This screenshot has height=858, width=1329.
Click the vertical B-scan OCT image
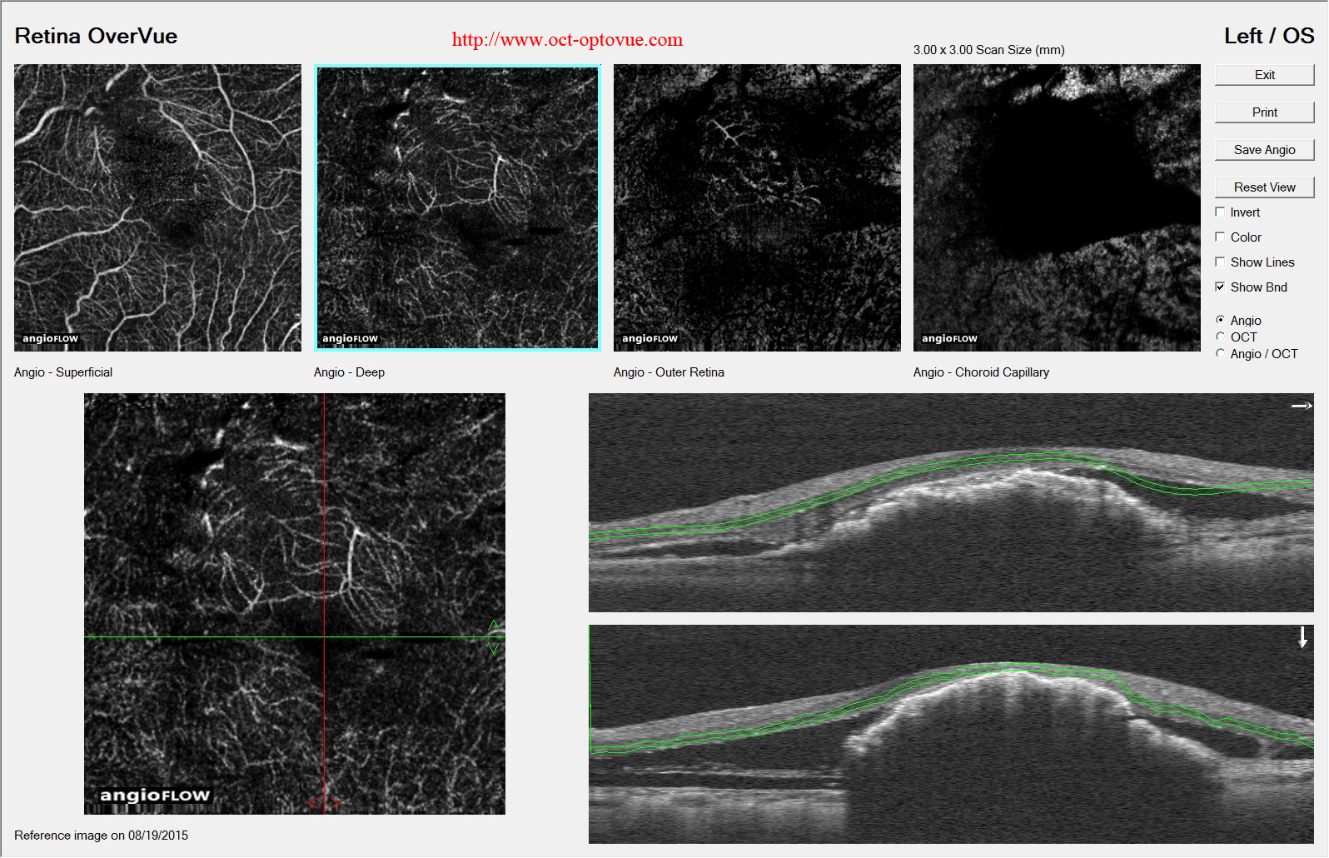[951, 735]
